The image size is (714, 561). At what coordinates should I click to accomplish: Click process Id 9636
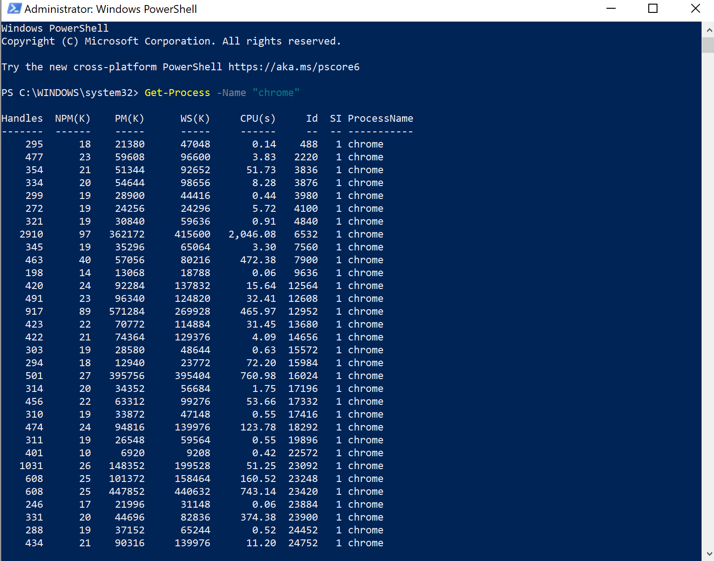306,273
